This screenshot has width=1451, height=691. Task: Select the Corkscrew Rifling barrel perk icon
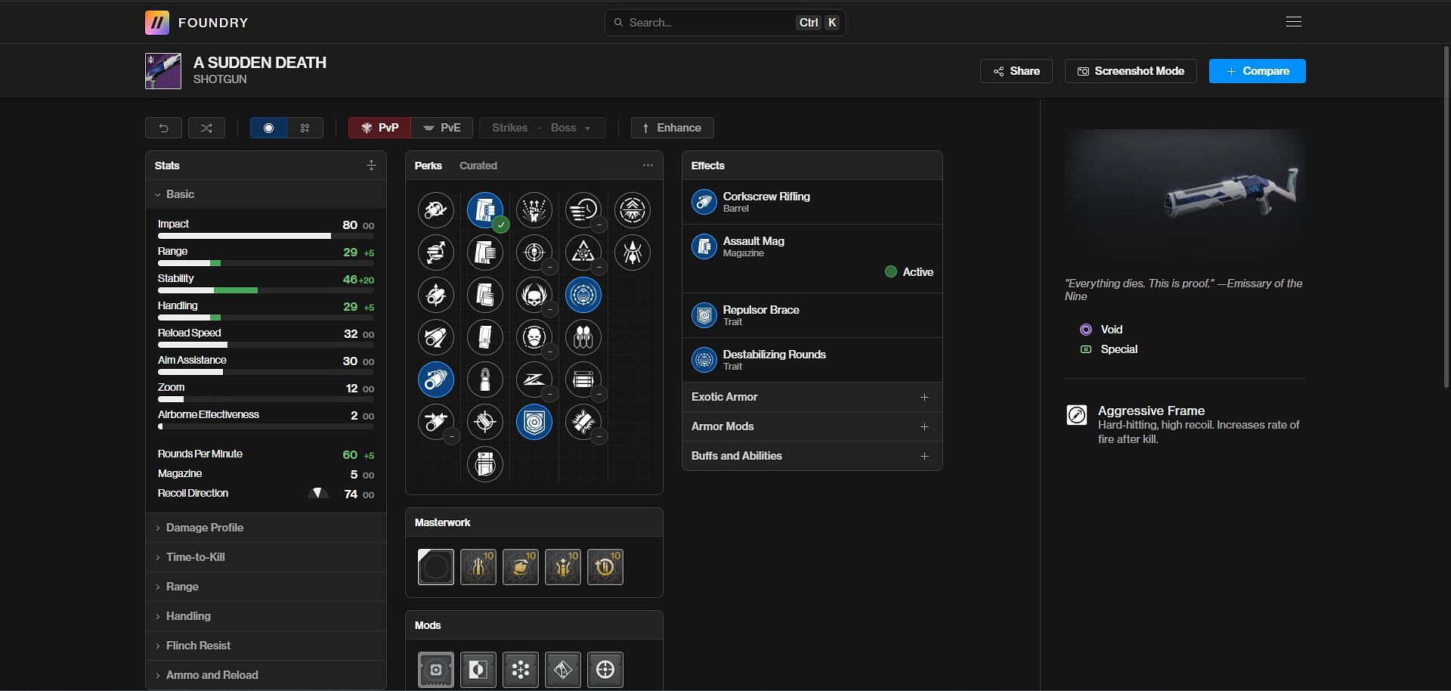click(x=436, y=380)
